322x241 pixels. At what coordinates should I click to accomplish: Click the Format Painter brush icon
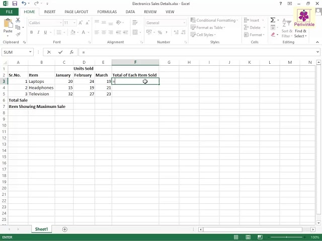point(18,35)
